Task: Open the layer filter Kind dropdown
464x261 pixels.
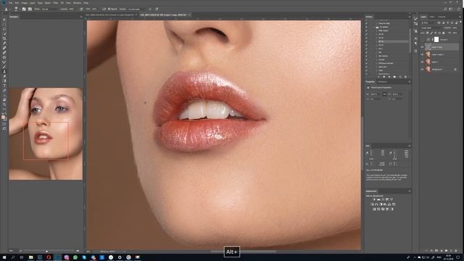Action: coord(428,22)
